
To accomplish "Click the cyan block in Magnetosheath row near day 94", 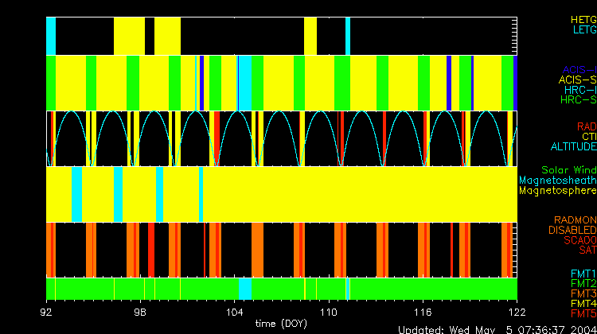I will click(x=77, y=195).
